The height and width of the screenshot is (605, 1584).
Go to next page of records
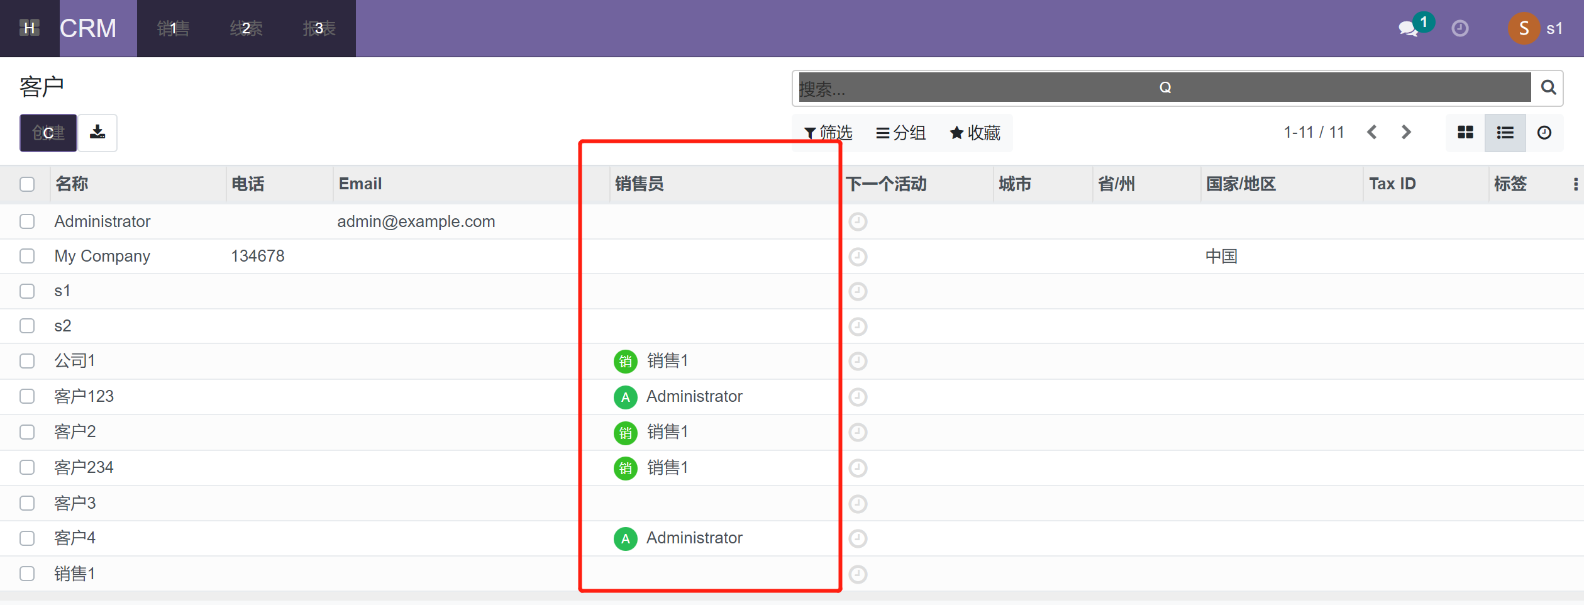pos(1407,132)
